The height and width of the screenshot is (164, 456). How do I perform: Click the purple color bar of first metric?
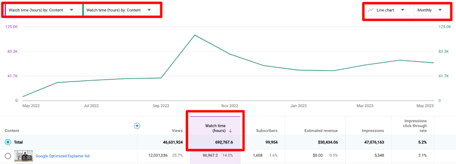[5, 10]
